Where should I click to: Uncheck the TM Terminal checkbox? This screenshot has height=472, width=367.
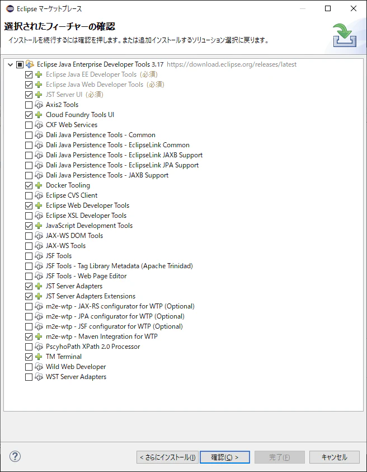(29, 357)
